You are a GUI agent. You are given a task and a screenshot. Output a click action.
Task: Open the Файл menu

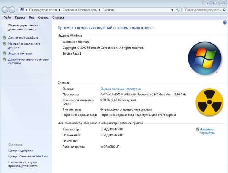click(7, 17)
